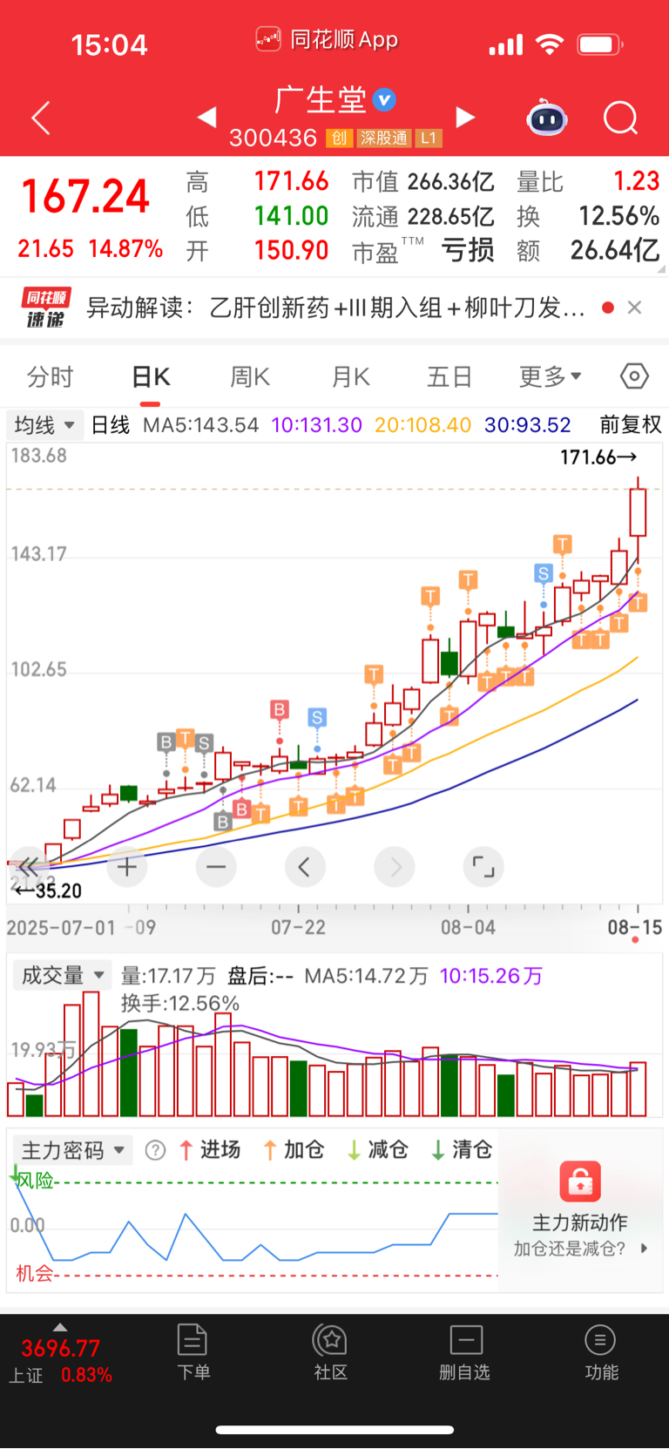This screenshot has height=1449, width=669.
Task: Zoom in chart with plus button
Action: (x=127, y=867)
